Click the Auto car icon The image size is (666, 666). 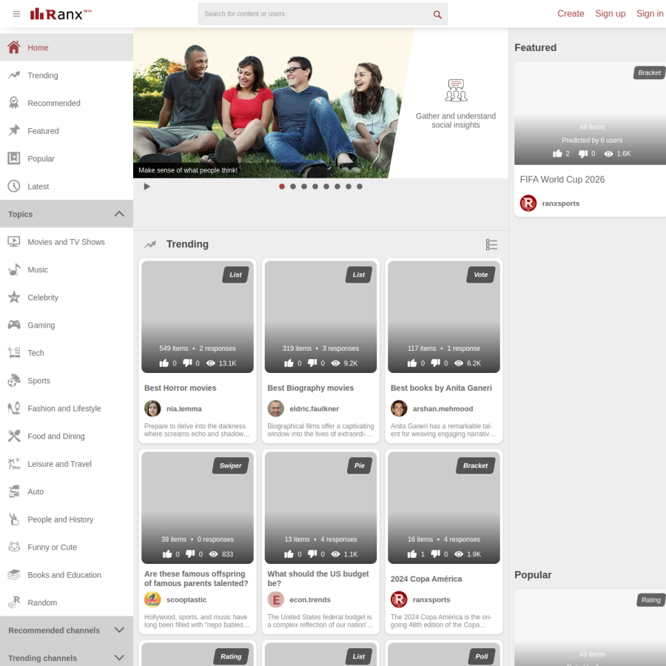(14, 491)
